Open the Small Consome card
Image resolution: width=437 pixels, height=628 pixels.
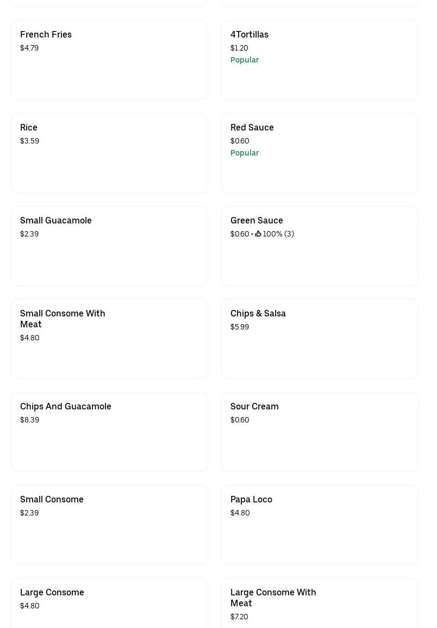pyautogui.click(x=109, y=525)
